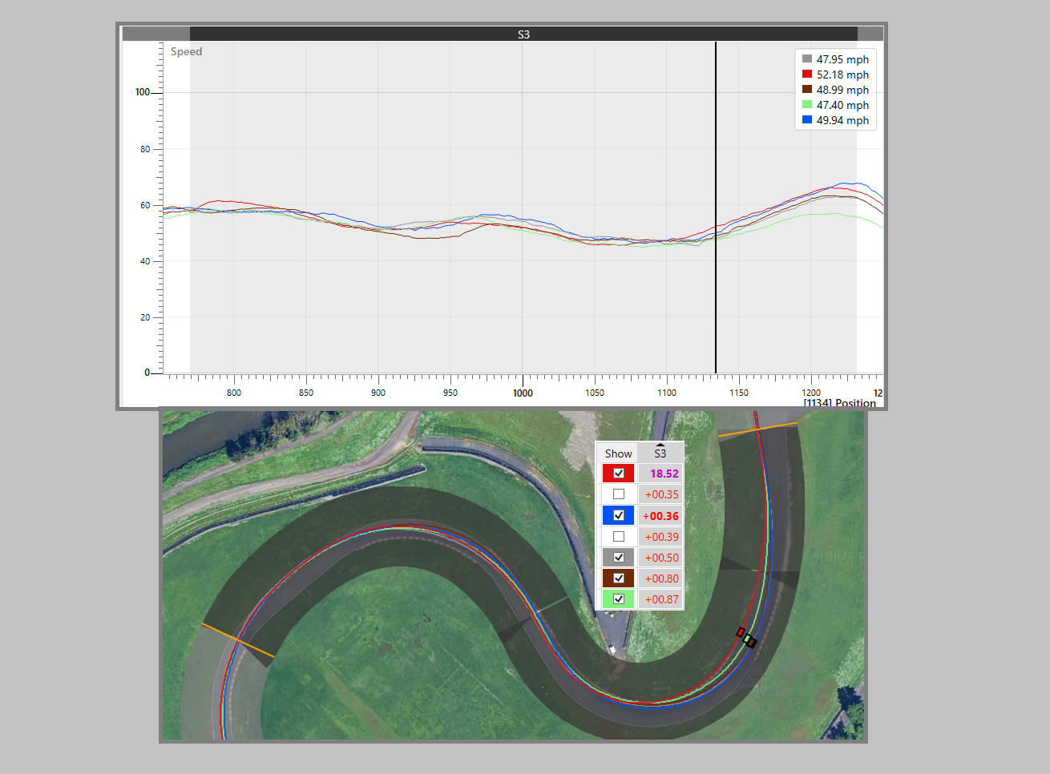Select the +00.39 time cell
Image resolution: width=1050 pixels, height=774 pixels.
point(661,537)
